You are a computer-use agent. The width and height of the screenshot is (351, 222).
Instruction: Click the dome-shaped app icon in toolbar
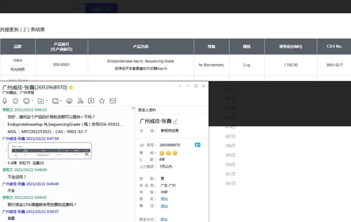pos(69,101)
